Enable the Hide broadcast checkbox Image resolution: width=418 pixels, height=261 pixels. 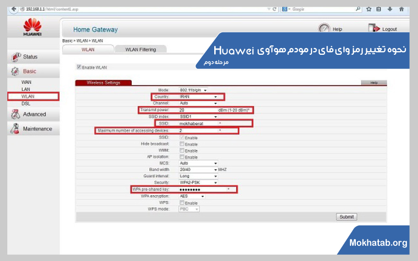pyautogui.click(x=182, y=144)
